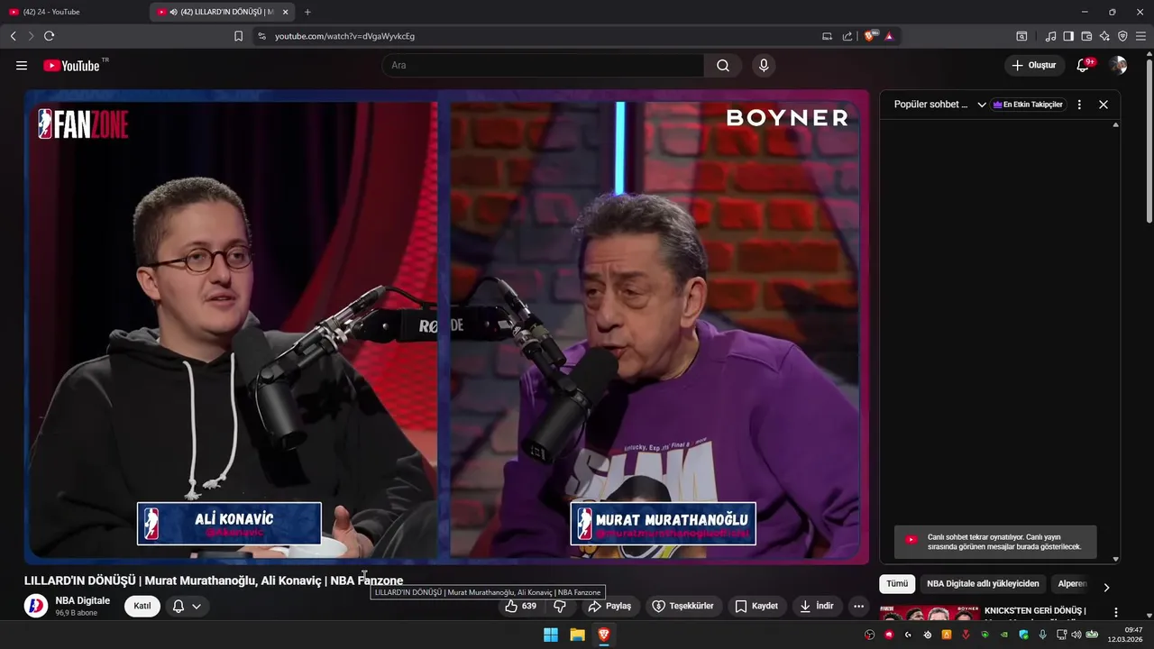1154x649 pixels.
Task: Click the share icon in address bar
Action: click(847, 36)
